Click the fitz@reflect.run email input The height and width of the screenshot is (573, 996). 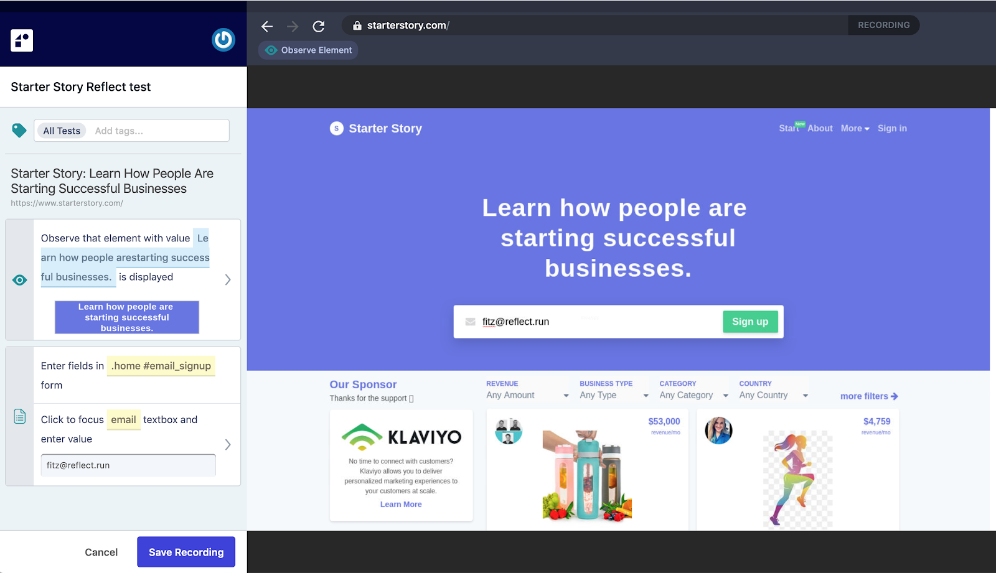click(x=560, y=322)
